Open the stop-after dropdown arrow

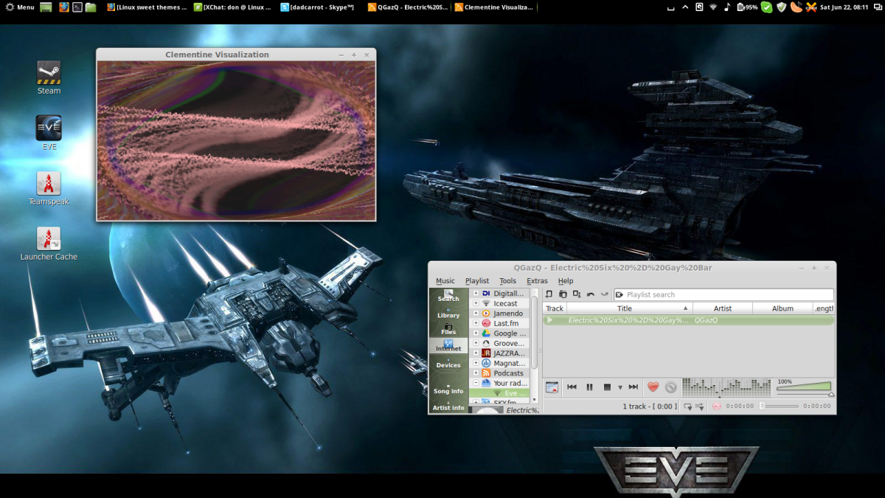pyautogui.click(x=620, y=387)
